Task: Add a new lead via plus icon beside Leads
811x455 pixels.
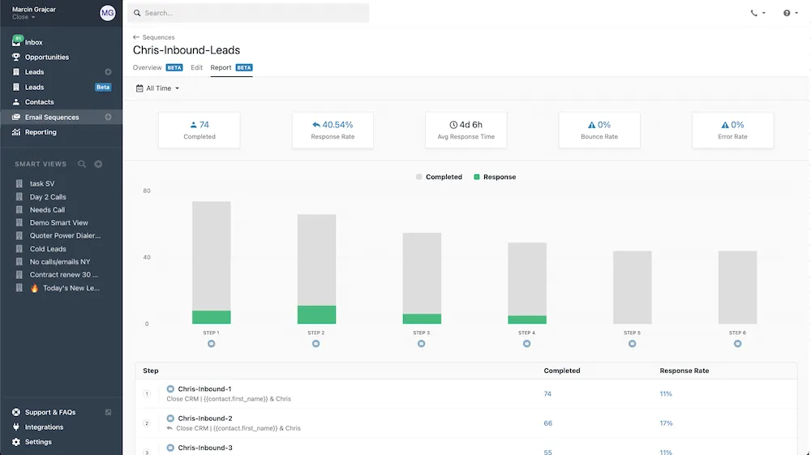Action: [x=108, y=72]
